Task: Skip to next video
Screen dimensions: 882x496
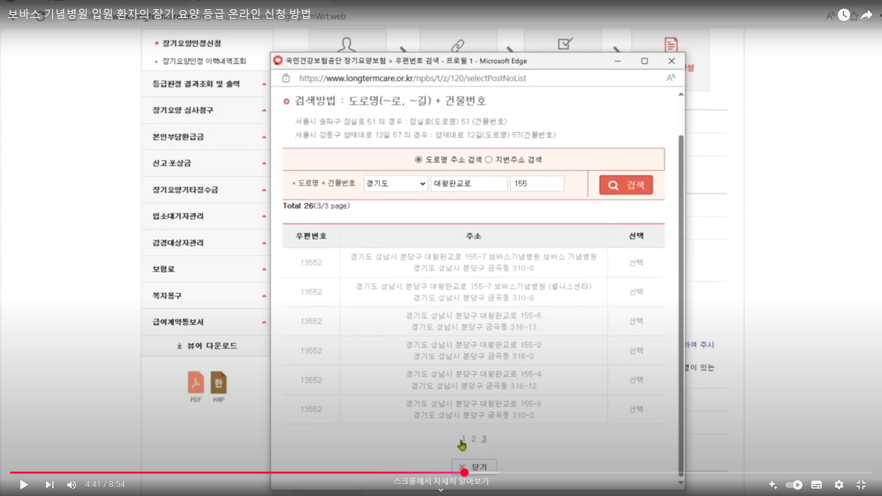Action: pos(50,485)
